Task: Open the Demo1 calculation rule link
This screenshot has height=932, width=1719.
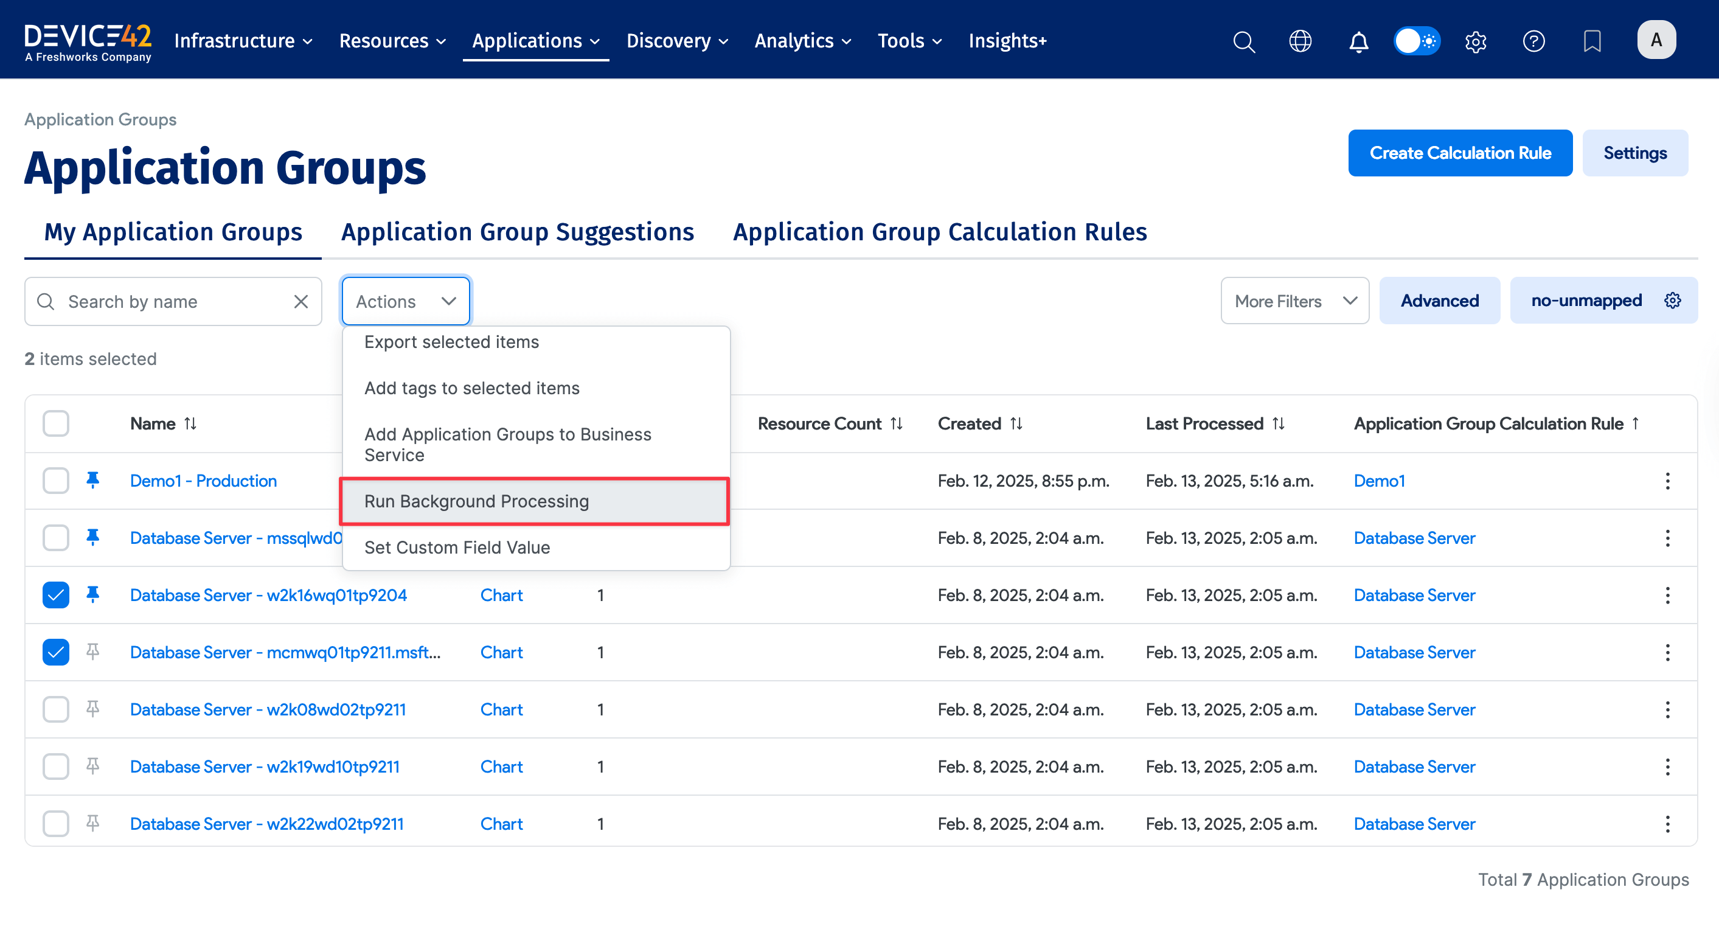Action: 1379,480
